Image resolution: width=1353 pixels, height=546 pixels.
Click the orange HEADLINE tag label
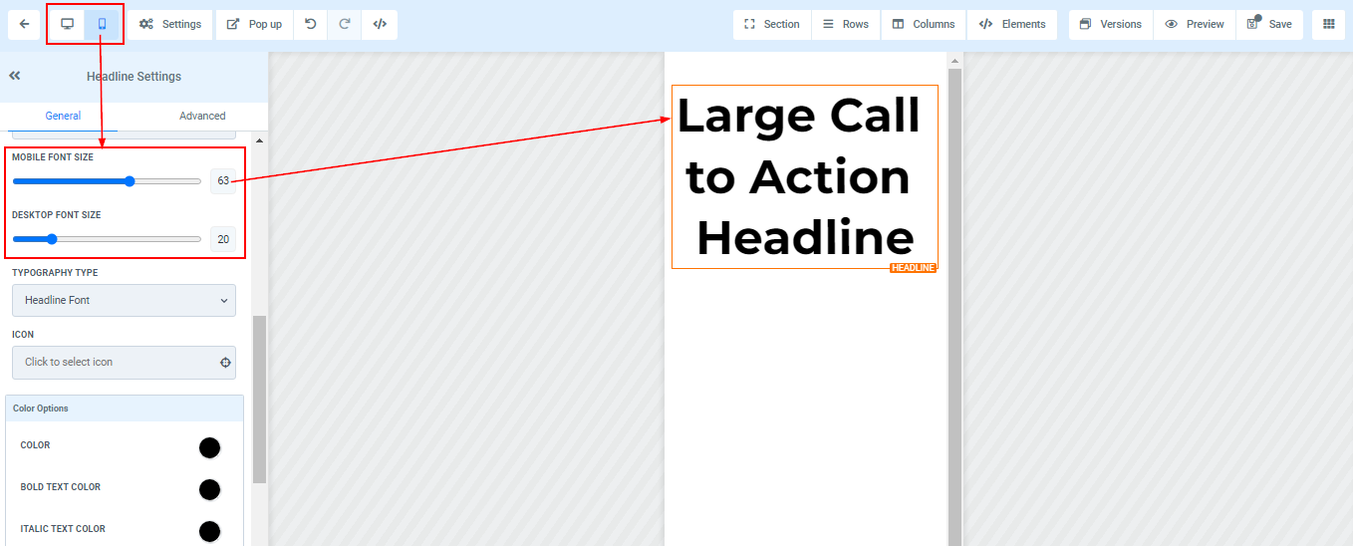pos(913,268)
